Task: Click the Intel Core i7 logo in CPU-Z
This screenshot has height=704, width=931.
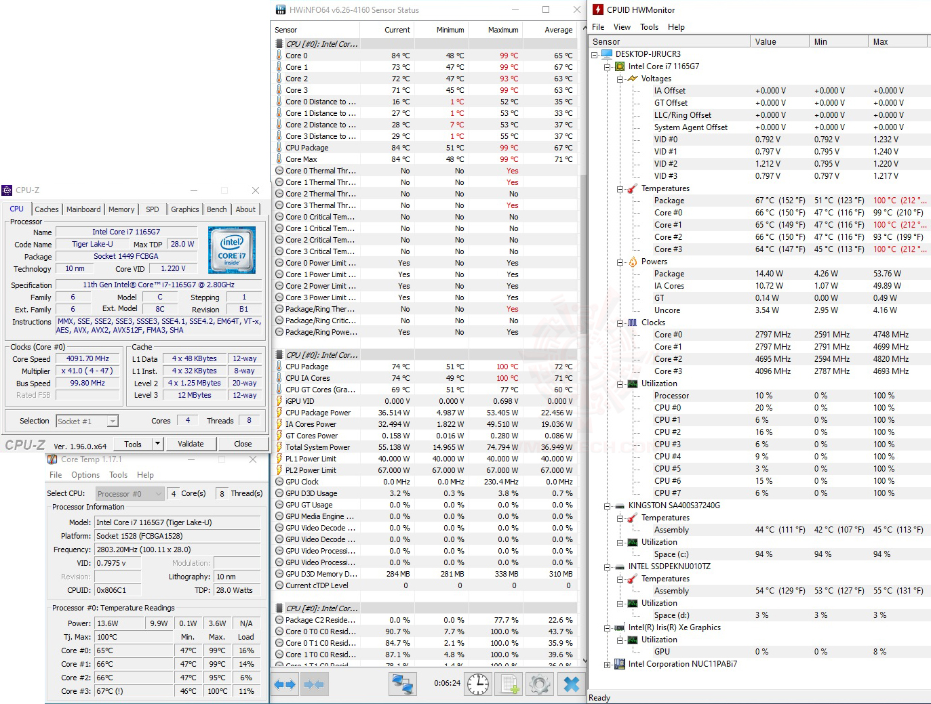Action: click(x=232, y=250)
